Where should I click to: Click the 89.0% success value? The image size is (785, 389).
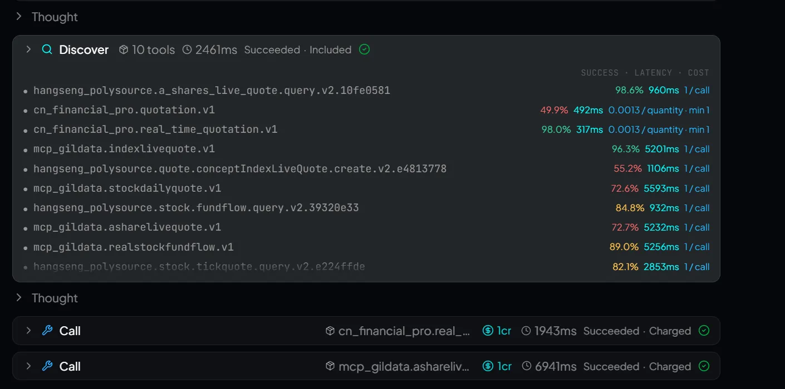(624, 247)
